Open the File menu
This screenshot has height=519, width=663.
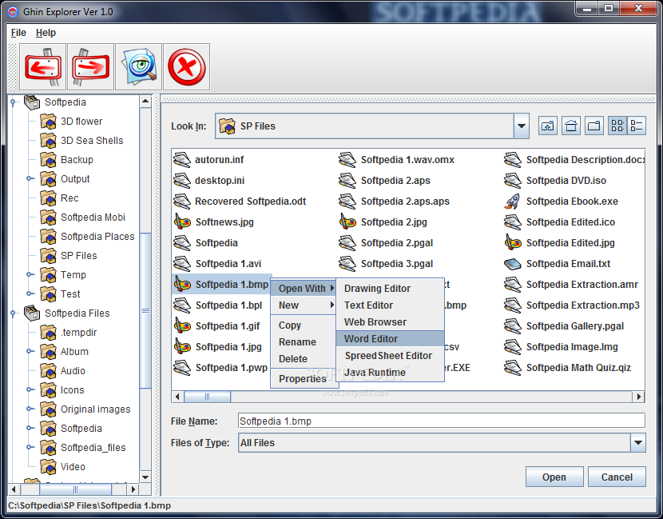[x=18, y=33]
